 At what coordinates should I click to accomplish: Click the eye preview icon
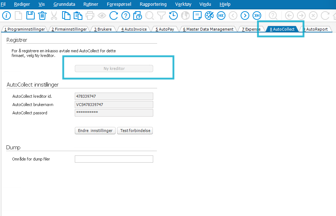point(102,16)
